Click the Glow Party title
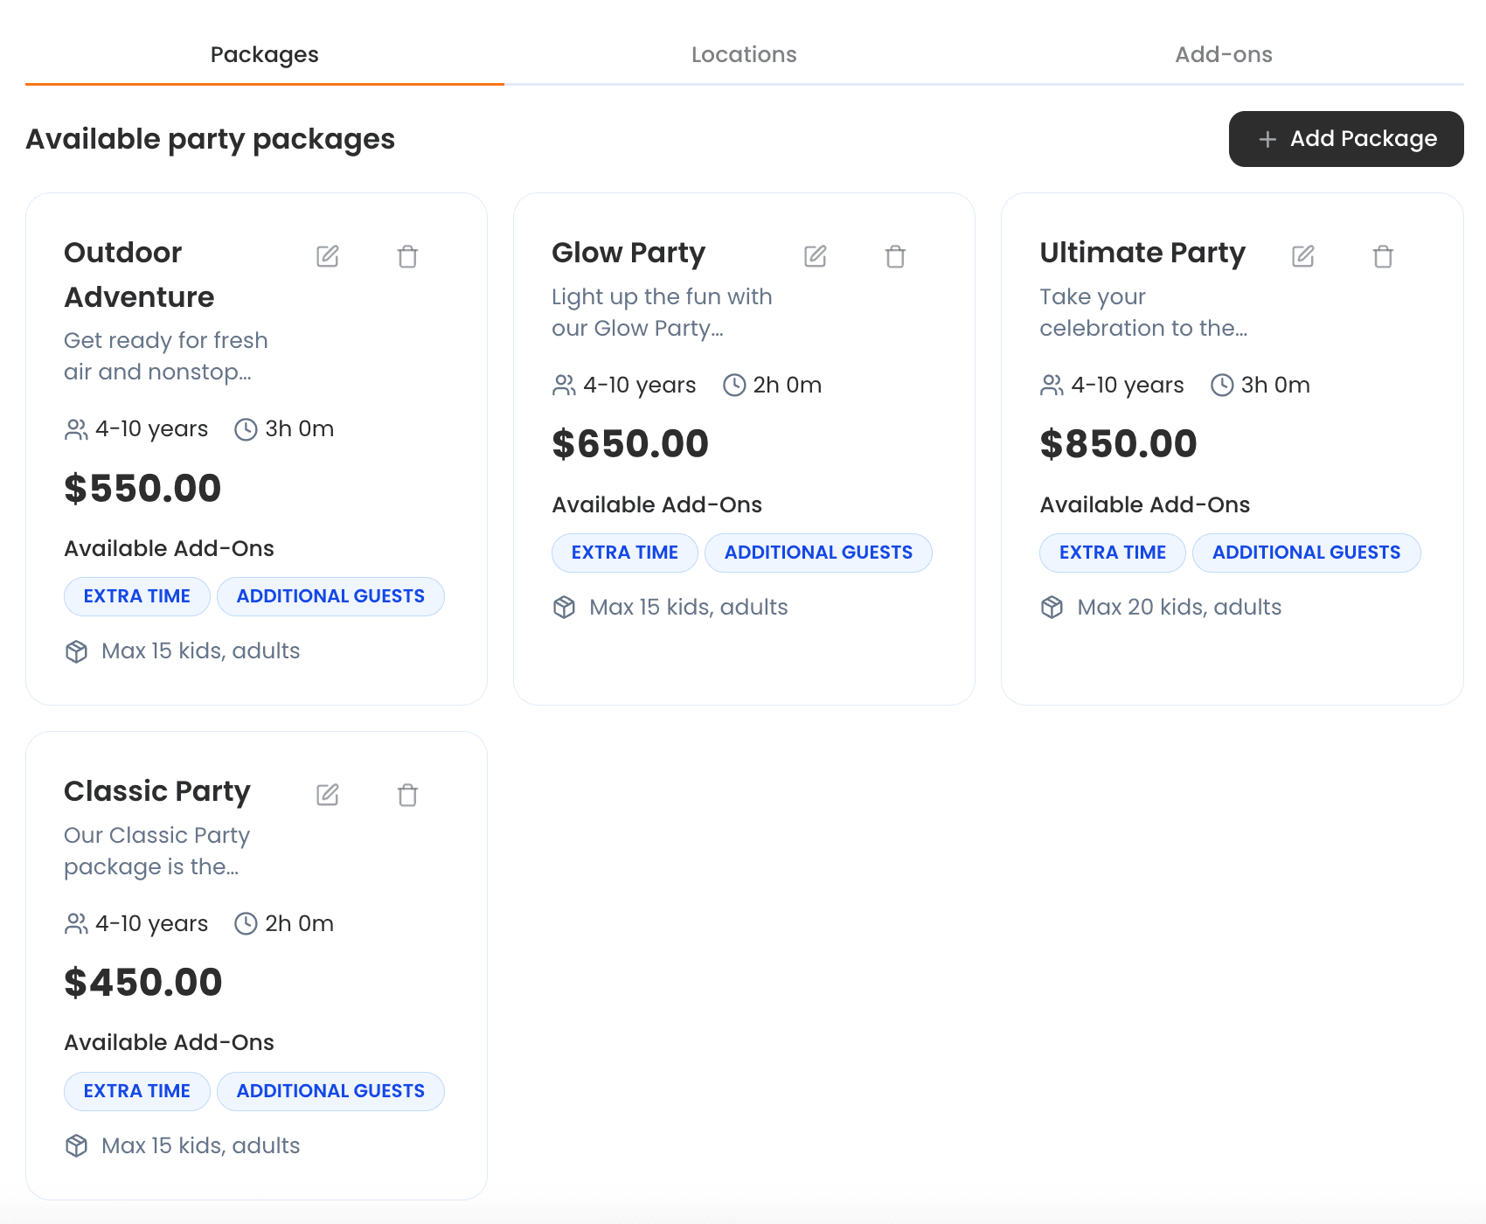This screenshot has width=1486, height=1224. click(x=628, y=253)
